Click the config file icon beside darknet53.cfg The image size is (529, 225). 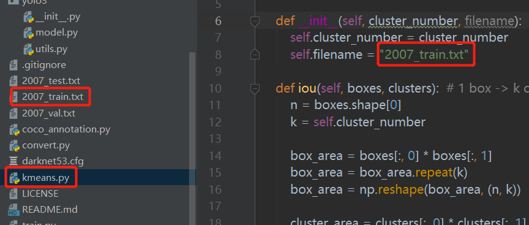tap(13, 161)
